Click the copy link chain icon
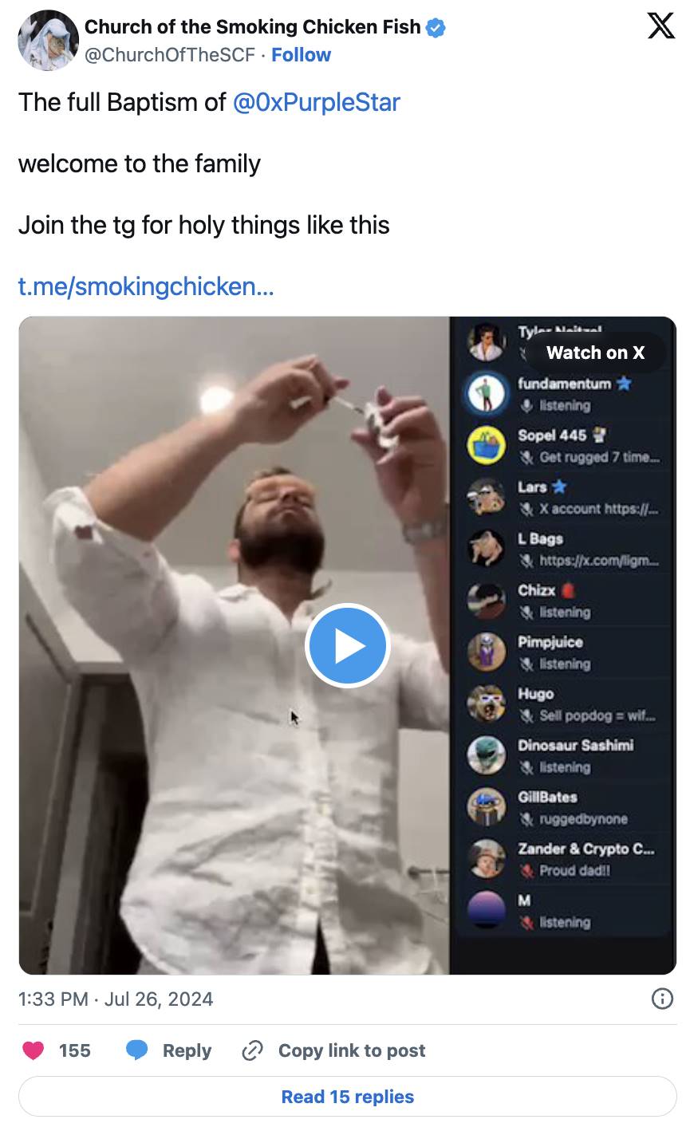The height and width of the screenshot is (1131, 686). pyautogui.click(x=252, y=1050)
